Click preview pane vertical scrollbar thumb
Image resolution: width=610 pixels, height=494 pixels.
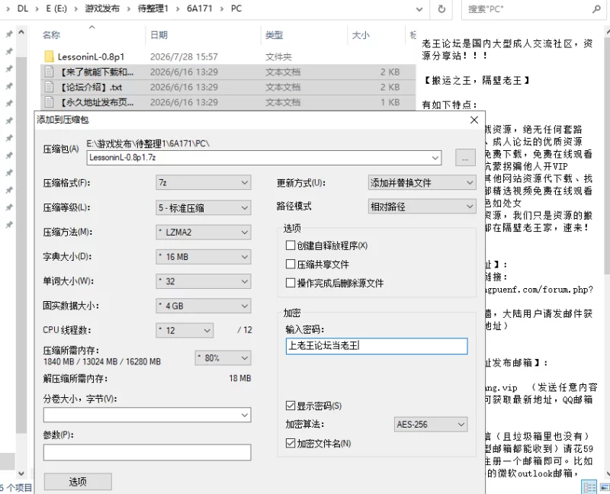coord(607,156)
